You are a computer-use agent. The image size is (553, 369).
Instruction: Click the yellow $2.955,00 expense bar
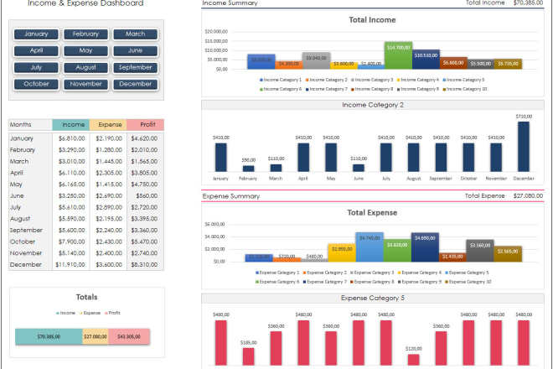tap(342, 252)
